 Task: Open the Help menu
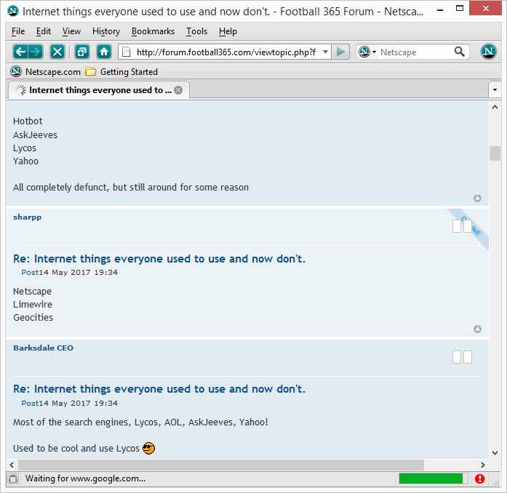tap(228, 31)
